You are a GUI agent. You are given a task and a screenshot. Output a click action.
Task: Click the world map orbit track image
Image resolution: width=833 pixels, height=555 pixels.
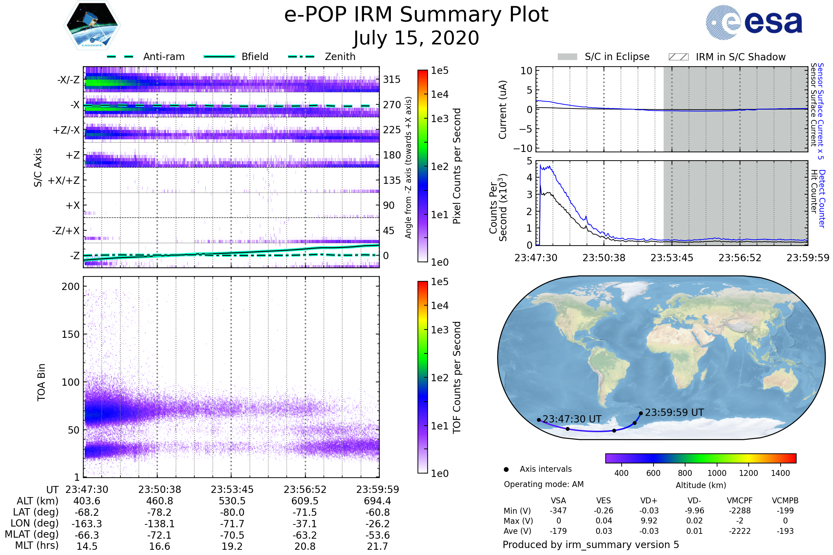coord(661,358)
